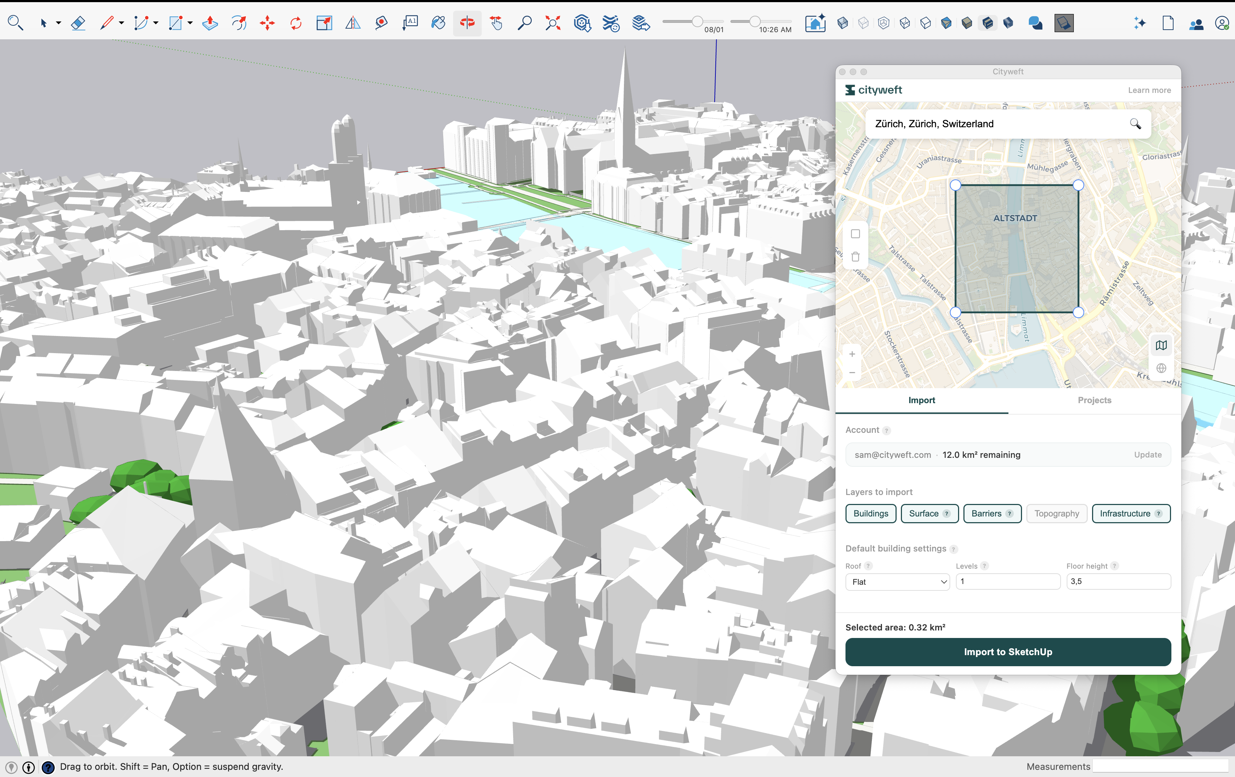Viewport: 1235px width, 777px height.
Task: Click the map style icon in Cityweft
Action: point(1161,345)
